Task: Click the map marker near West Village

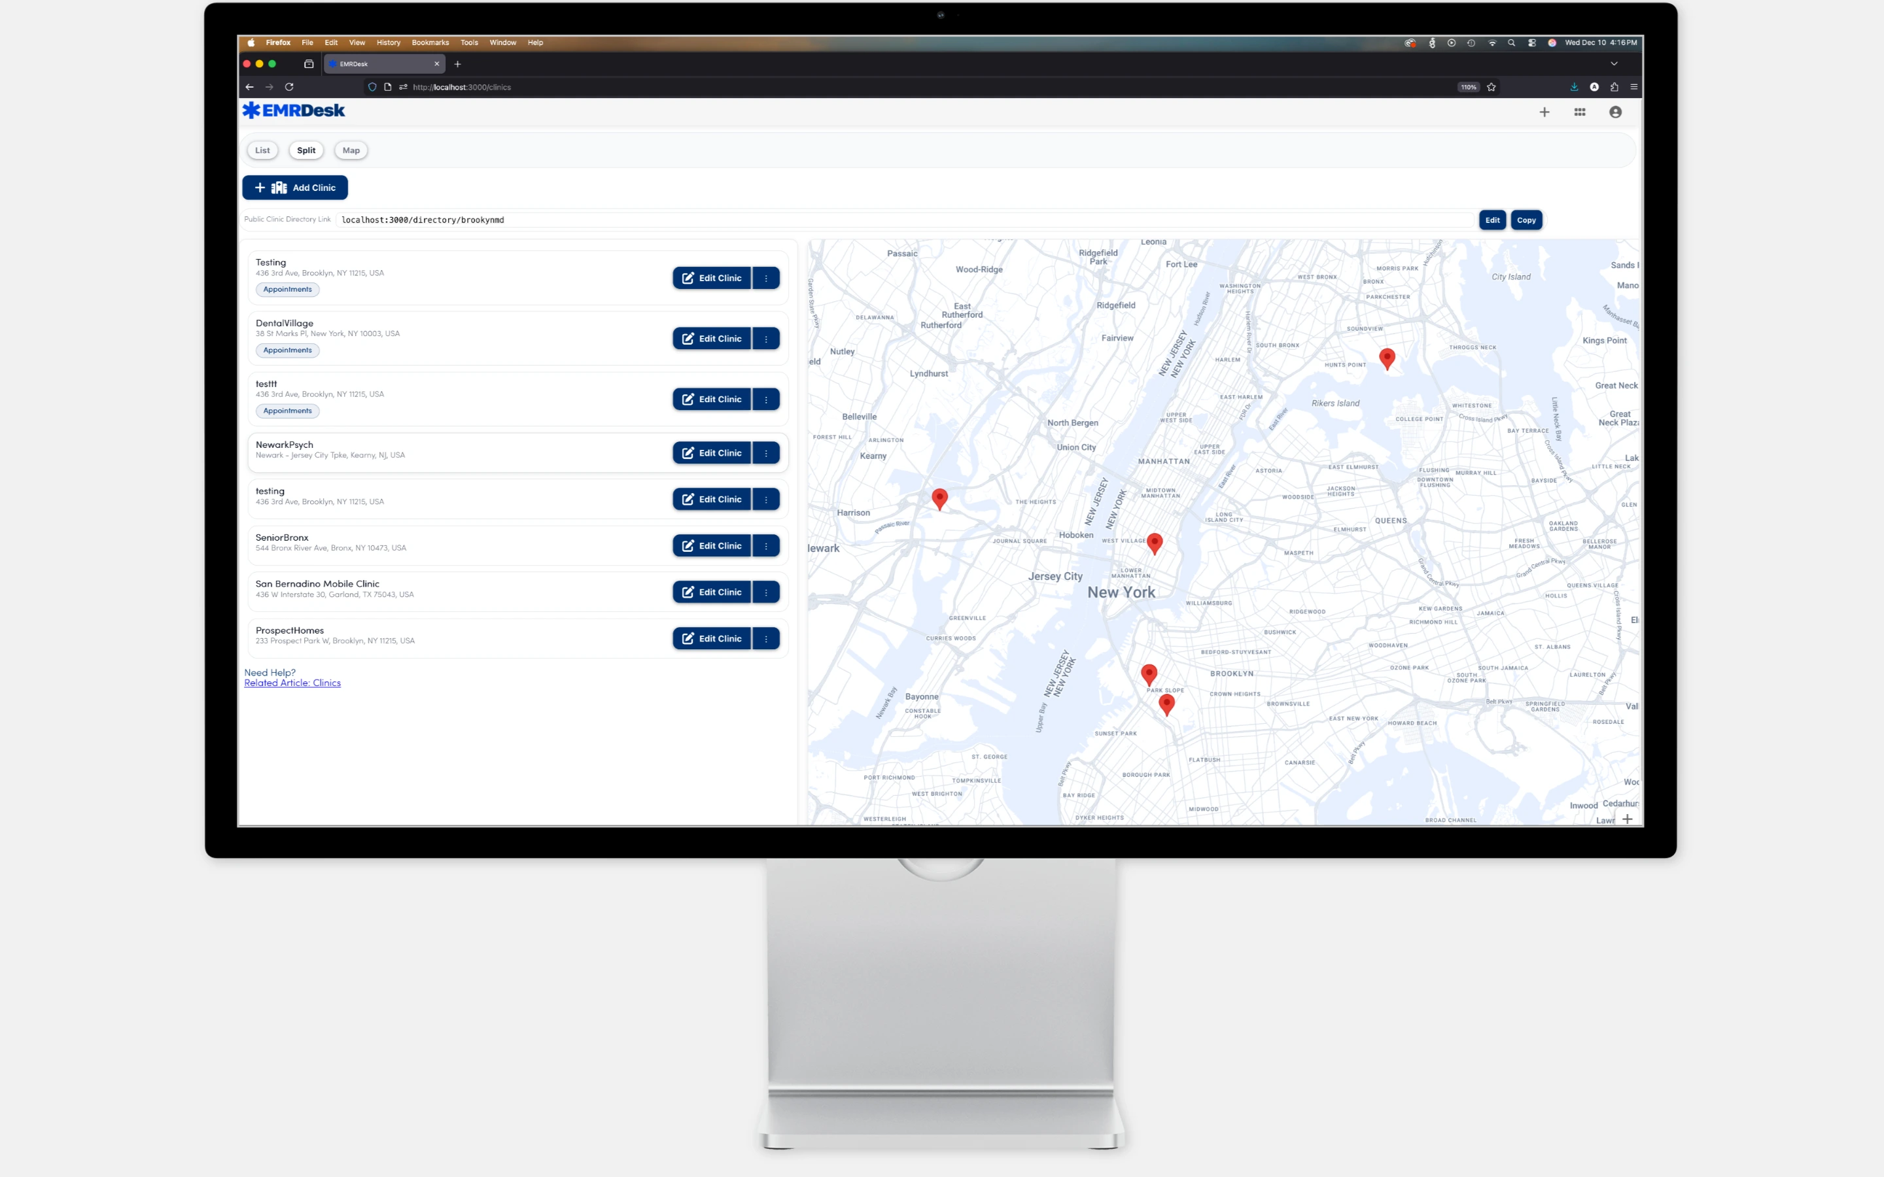Action: coord(1155,543)
